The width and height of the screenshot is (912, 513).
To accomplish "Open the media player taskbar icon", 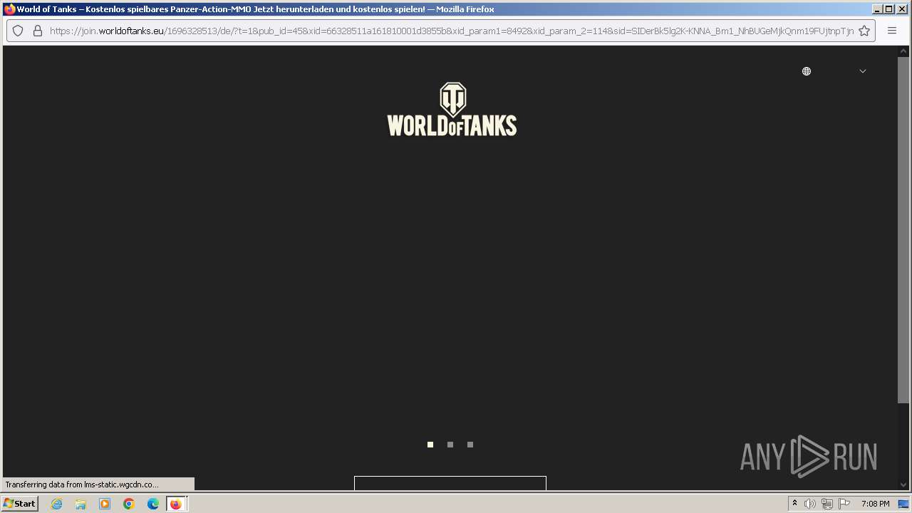I will click(x=105, y=504).
